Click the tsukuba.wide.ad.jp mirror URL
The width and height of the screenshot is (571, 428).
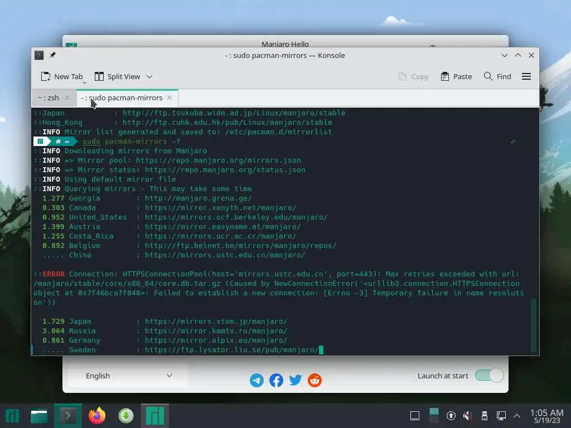pos(234,113)
